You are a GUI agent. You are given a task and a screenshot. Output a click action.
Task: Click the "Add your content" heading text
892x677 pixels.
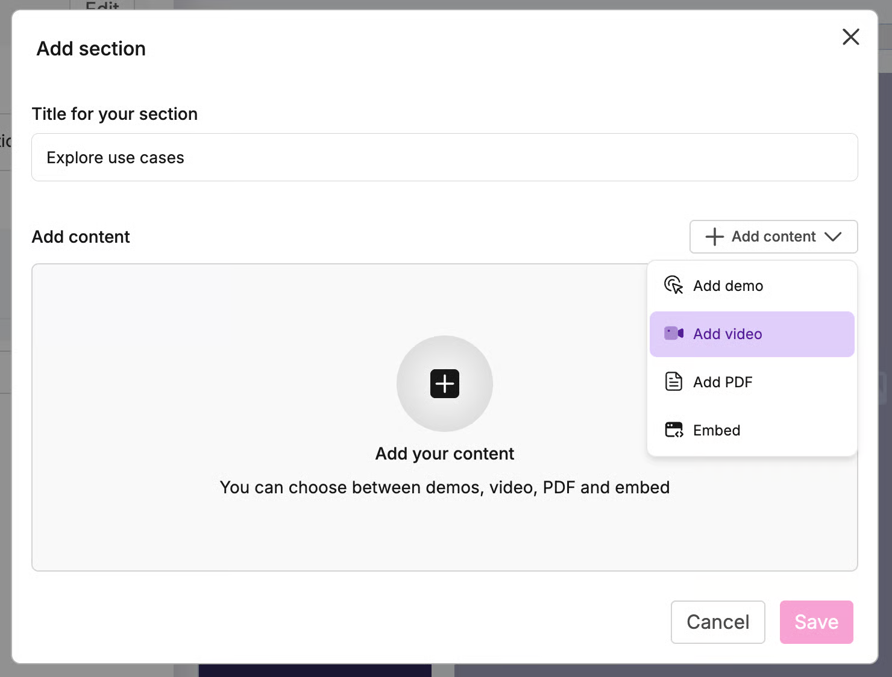tap(445, 454)
